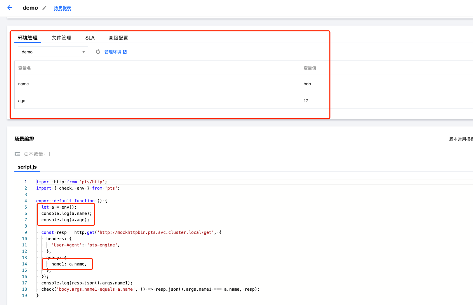Viewport: 473px width, 305px height.
Task: Switch to the 文件管理 tab
Action: 61,38
